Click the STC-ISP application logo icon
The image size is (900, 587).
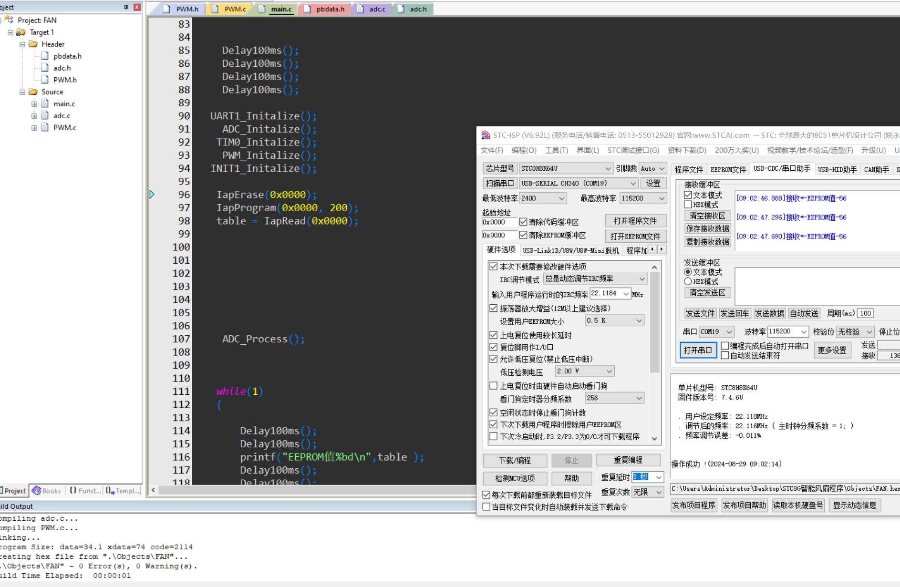486,135
